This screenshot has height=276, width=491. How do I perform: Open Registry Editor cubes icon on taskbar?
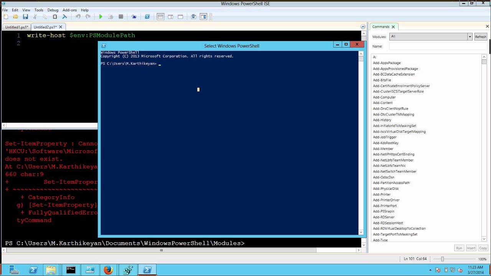tap(128, 270)
